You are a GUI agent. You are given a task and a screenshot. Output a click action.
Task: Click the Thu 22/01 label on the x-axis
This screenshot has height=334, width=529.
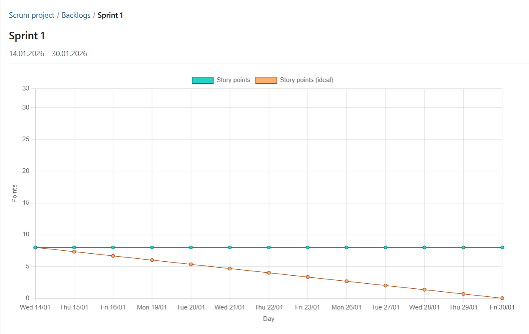269,307
